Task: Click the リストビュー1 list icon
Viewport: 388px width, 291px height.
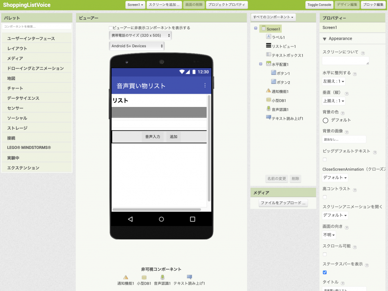Action: pyautogui.click(x=269, y=46)
